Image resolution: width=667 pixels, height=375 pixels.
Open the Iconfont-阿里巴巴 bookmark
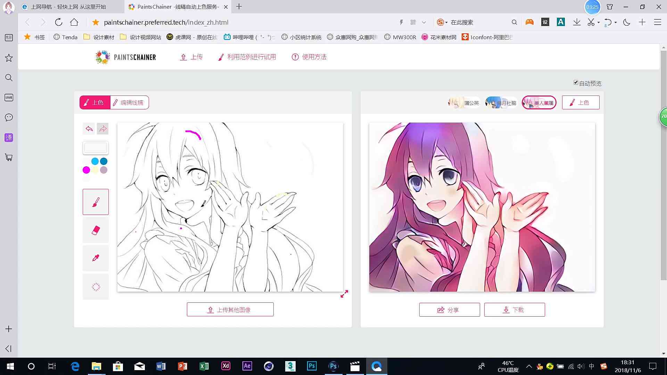pos(487,37)
